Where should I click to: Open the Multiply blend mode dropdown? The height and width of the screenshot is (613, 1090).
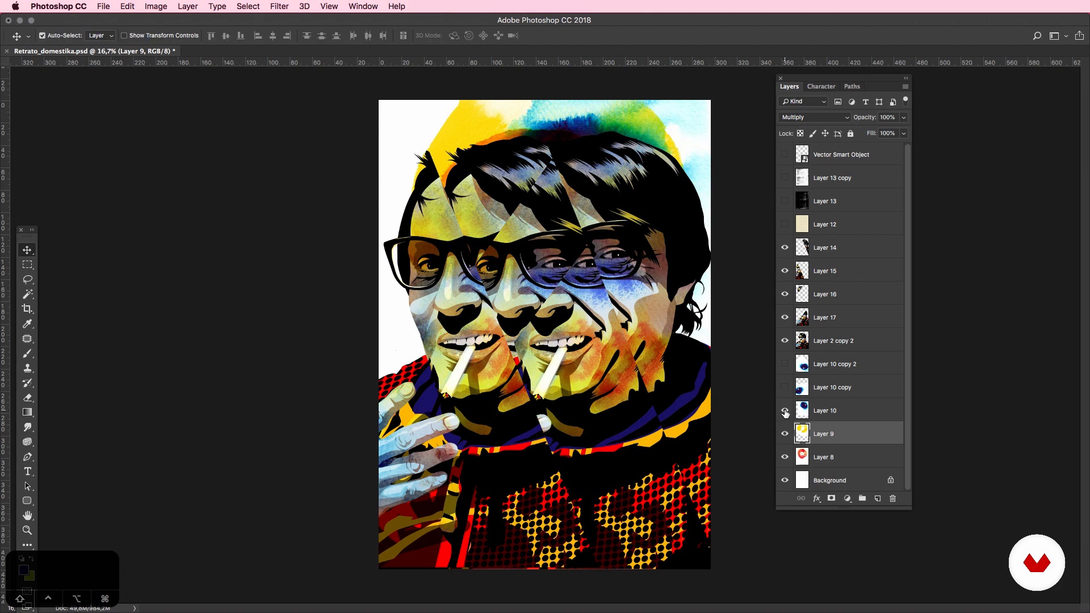814,117
